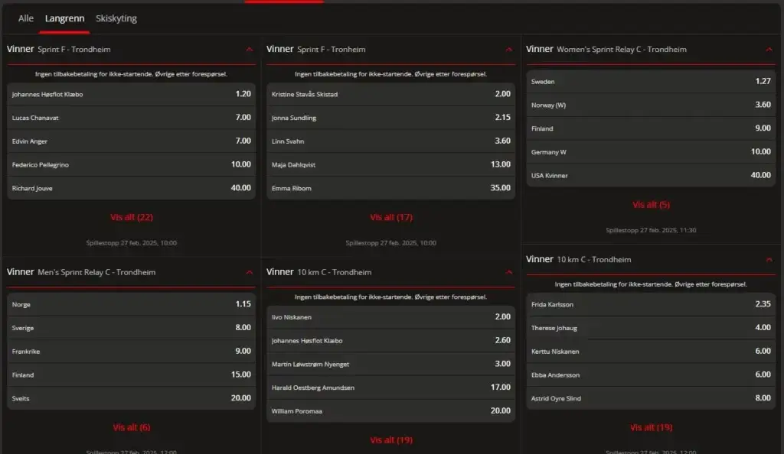Collapse Men's Sprint Relay C market
Screen dimensions: 784x454
point(249,272)
